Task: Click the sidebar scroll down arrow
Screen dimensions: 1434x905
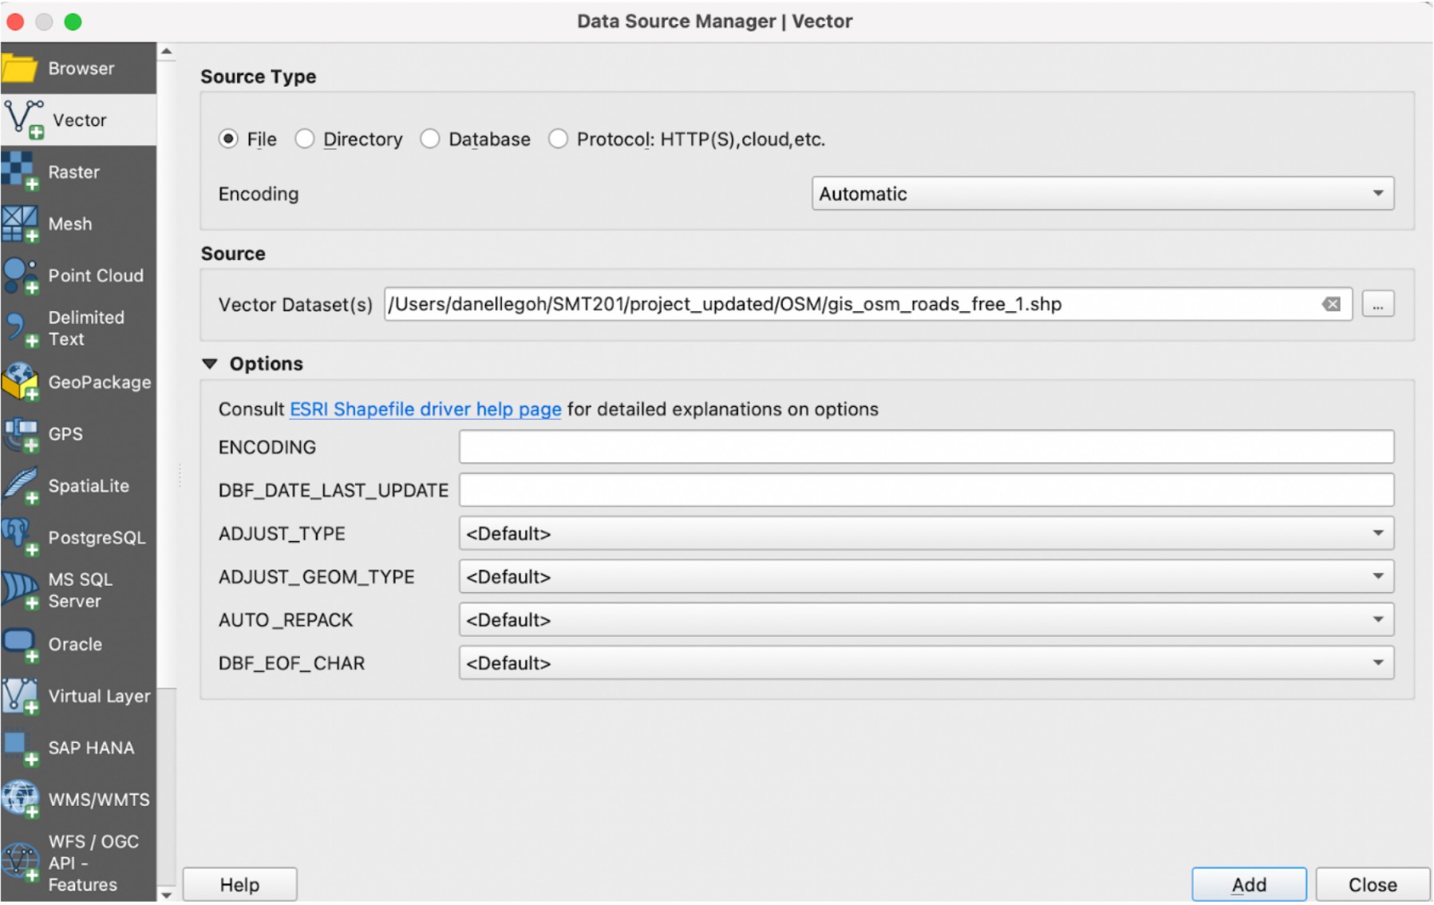Action: pos(166,895)
